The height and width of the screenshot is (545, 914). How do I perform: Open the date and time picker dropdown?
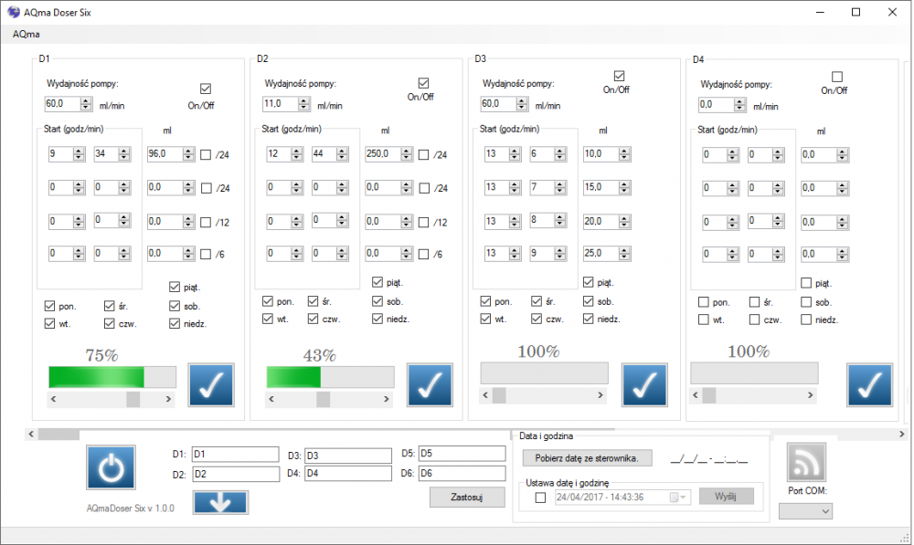681,498
